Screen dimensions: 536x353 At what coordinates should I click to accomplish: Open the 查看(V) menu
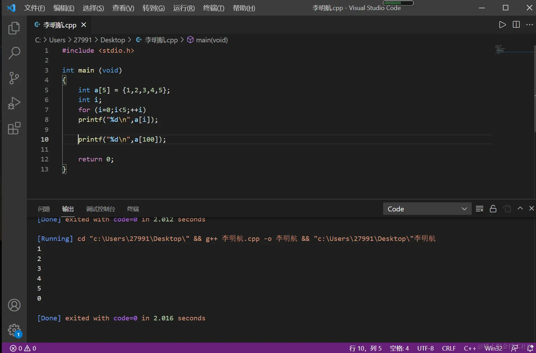pos(123,8)
